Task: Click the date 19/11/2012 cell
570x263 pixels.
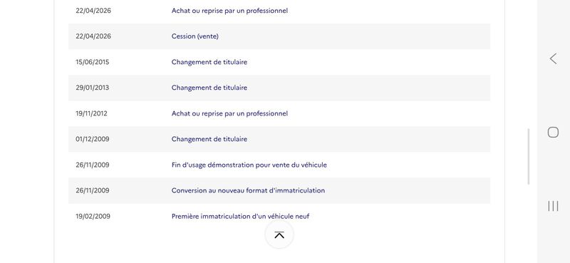Action: (x=91, y=113)
